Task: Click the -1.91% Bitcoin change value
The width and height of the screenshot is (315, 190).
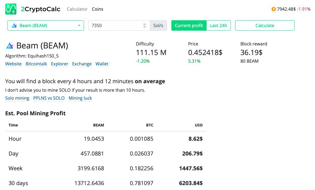Action: [x=304, y=9]
